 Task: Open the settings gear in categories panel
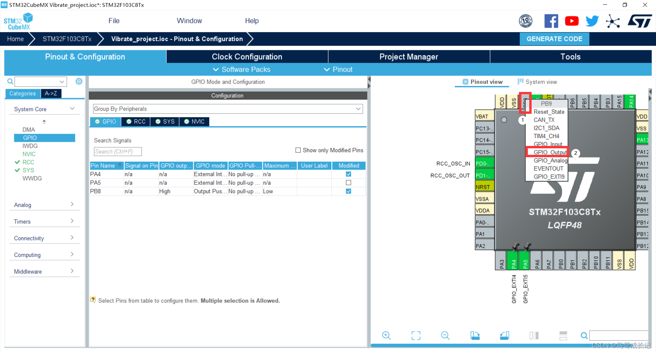click(79, 81)
